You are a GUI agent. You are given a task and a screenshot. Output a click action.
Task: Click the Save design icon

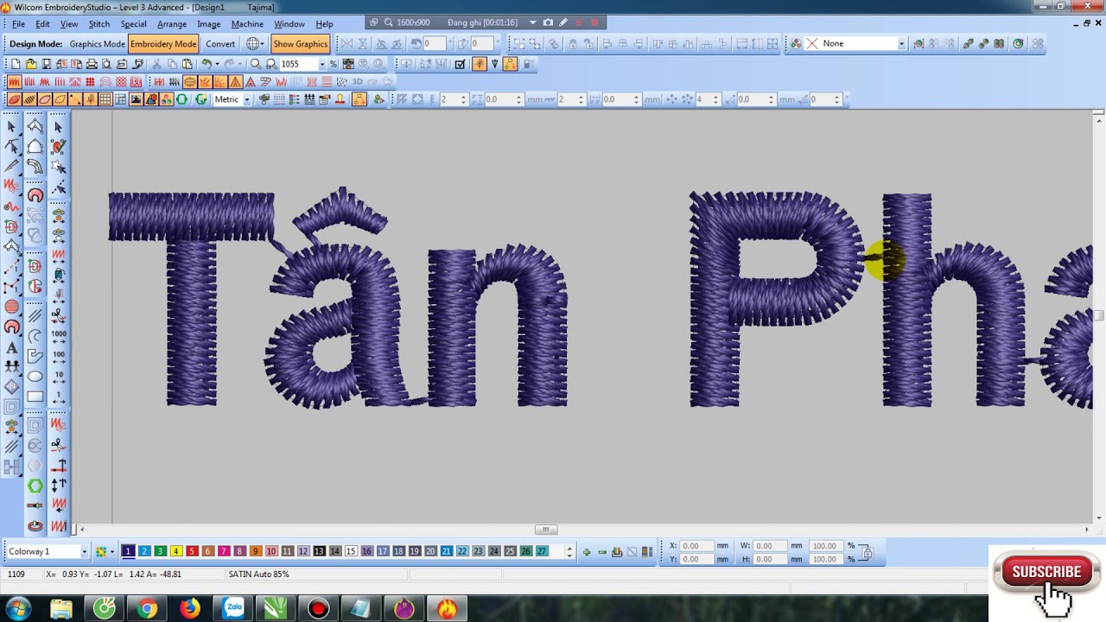point(47,64)
